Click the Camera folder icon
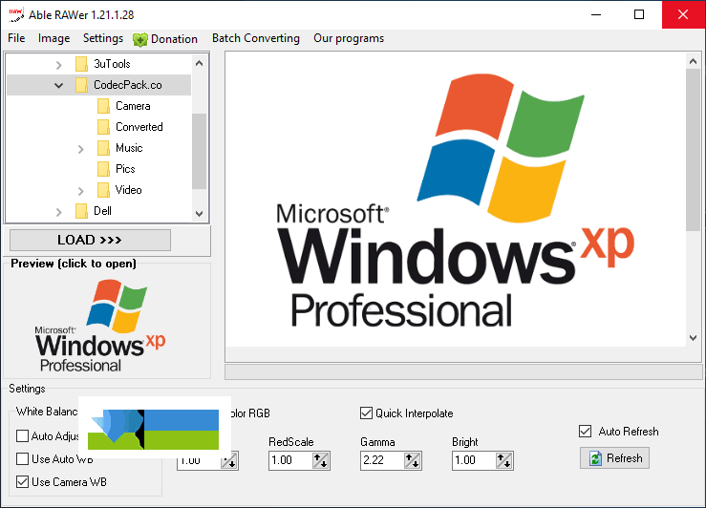Image resolution: width=706 pixels, height=508 pixels. pos(103,106)
